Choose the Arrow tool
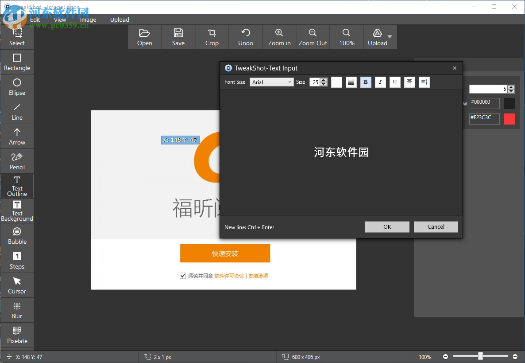The height and width of the screenshot is (363, 525). coord(17,136)
